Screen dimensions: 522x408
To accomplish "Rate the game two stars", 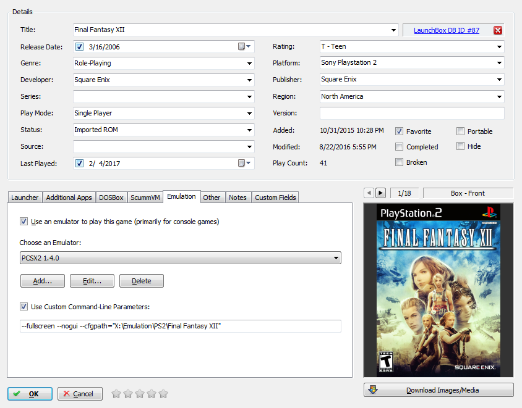I will [128, 394].
